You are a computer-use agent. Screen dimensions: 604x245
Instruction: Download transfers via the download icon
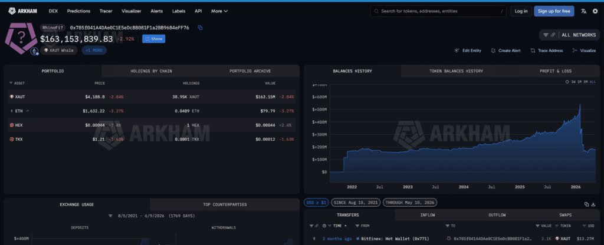click(x=593, y=204)
